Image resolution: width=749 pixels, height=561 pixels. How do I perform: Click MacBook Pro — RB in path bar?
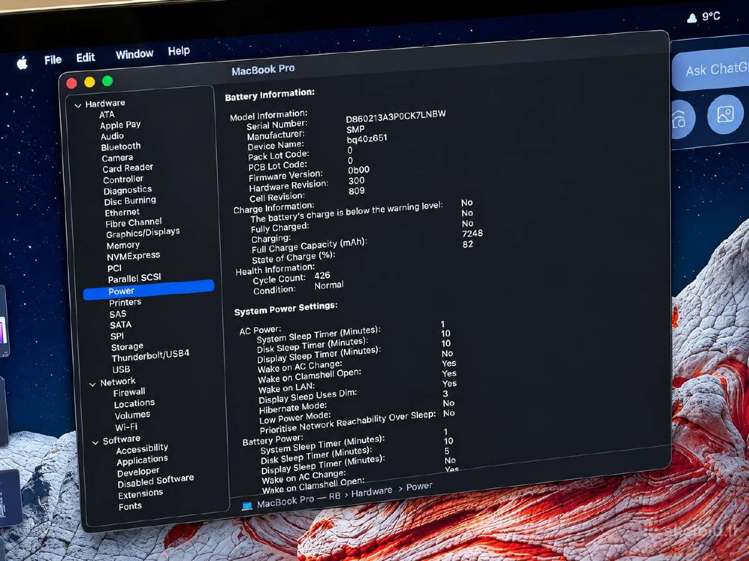point(299,499)
